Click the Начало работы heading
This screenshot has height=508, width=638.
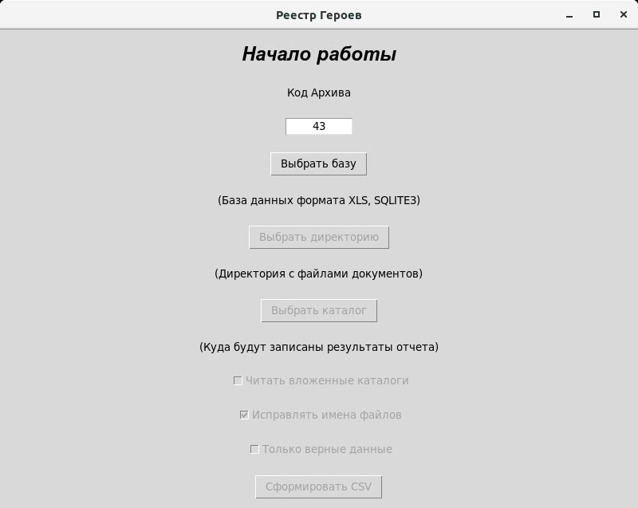tap(319, 54)
